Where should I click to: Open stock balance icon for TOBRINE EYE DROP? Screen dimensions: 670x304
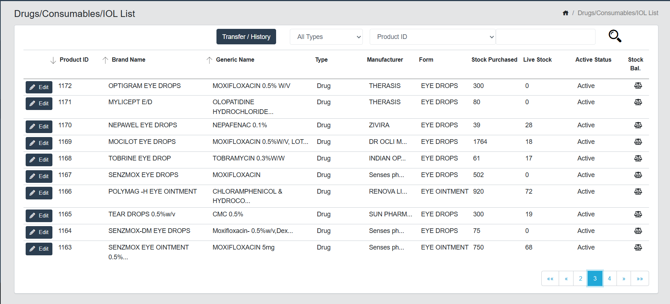pos(638,158)
